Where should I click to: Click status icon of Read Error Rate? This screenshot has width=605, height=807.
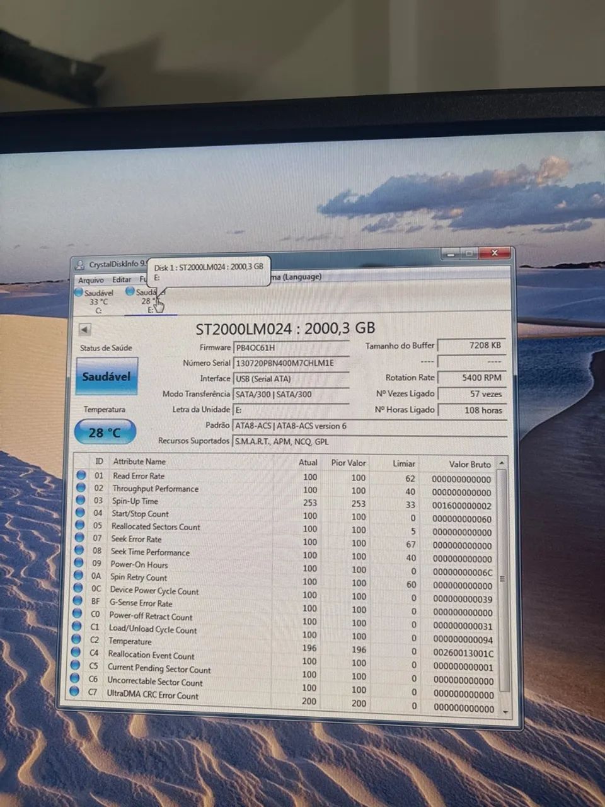coord(81,475)
